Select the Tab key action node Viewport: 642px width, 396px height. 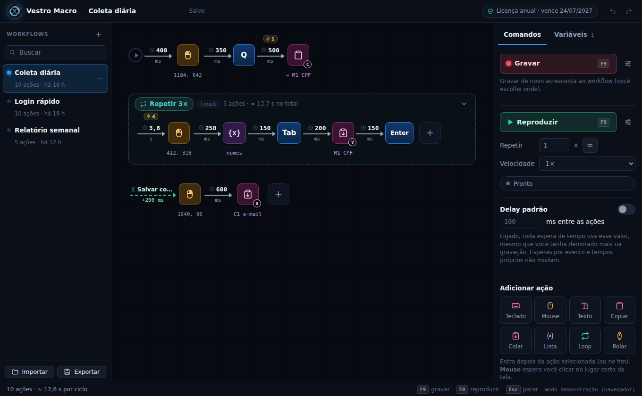point(289,133)
